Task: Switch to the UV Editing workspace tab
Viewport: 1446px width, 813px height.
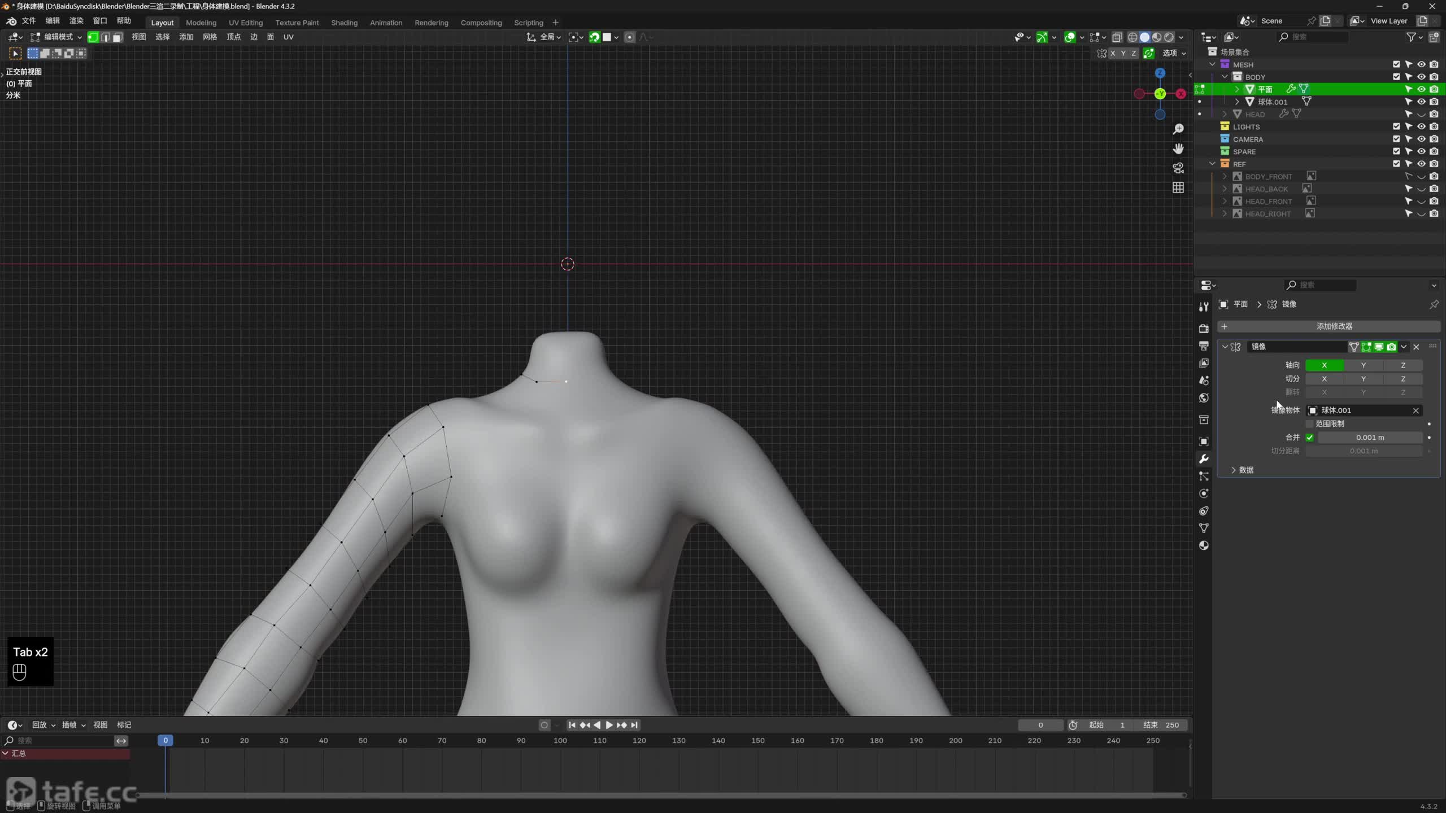Action: [246, 23]
